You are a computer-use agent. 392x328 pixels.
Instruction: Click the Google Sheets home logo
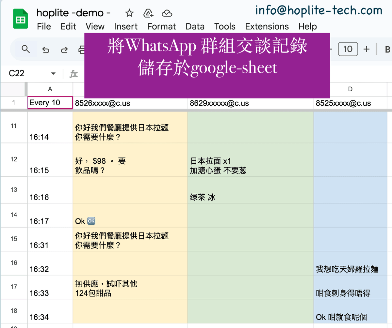pyautogui.click(x=20, y=20)
